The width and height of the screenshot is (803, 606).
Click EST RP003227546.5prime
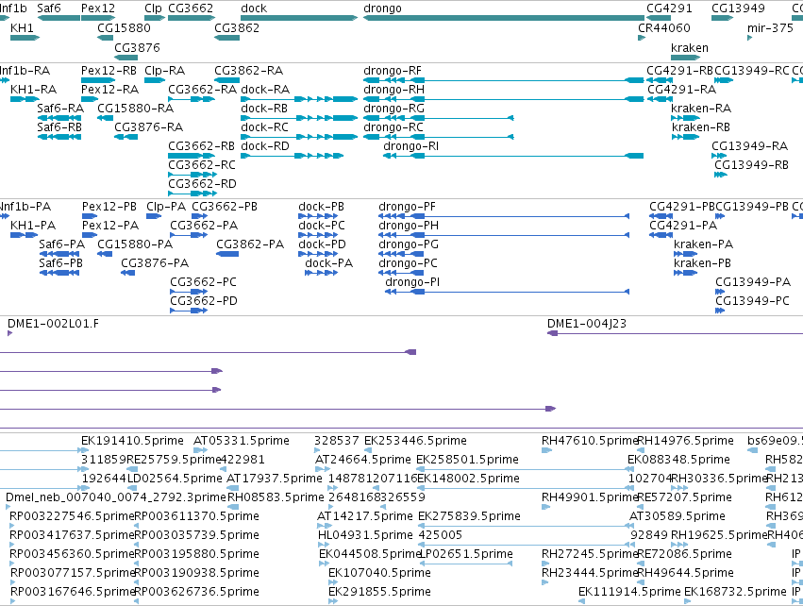[x=71, y=517]
